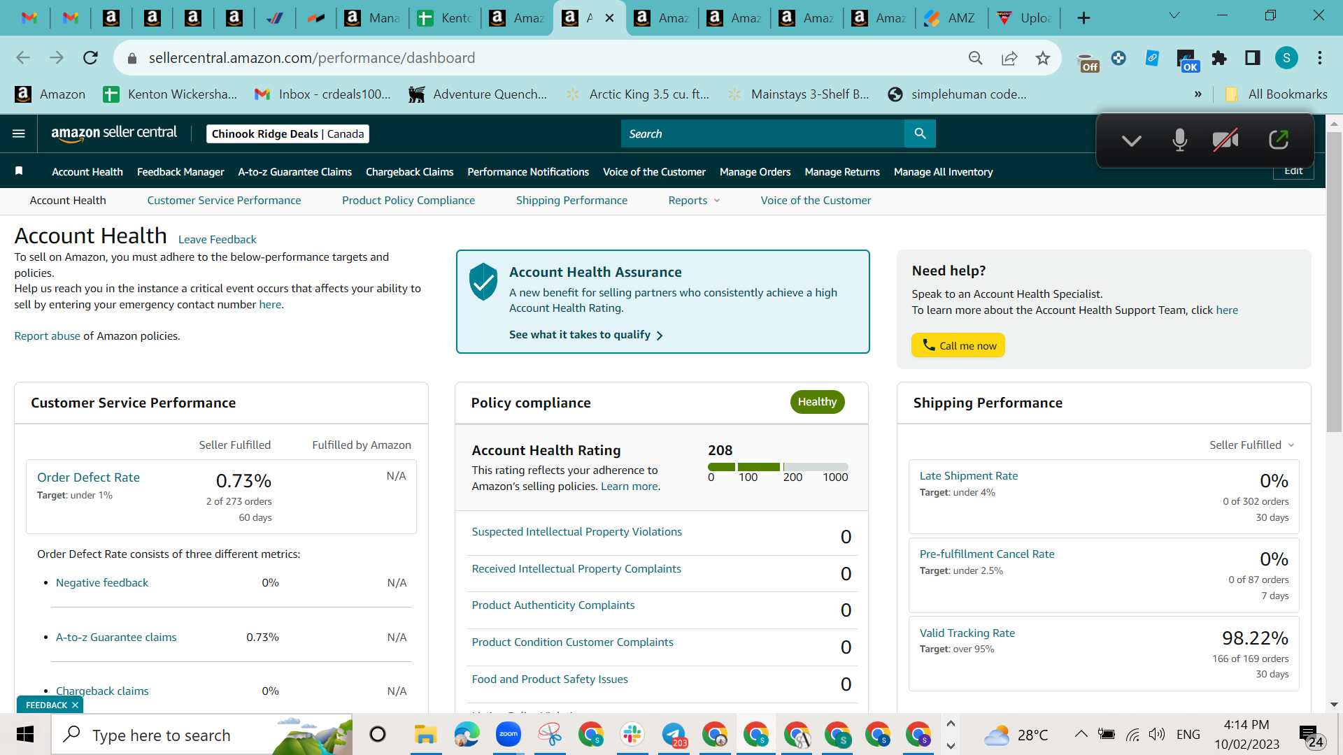Open Windows notification center icon
Screen dimensions: 1343x755
(x=1310, y=735)
